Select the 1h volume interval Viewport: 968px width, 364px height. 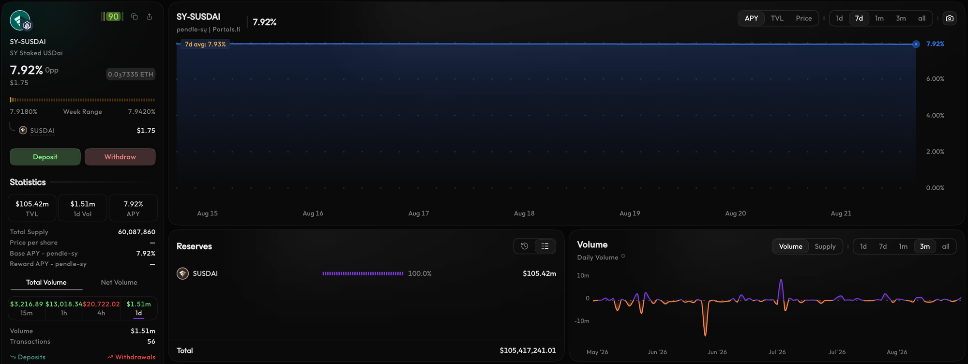click(64, 308)
